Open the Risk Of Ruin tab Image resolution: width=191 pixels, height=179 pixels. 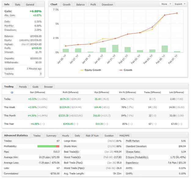[92, 136]
